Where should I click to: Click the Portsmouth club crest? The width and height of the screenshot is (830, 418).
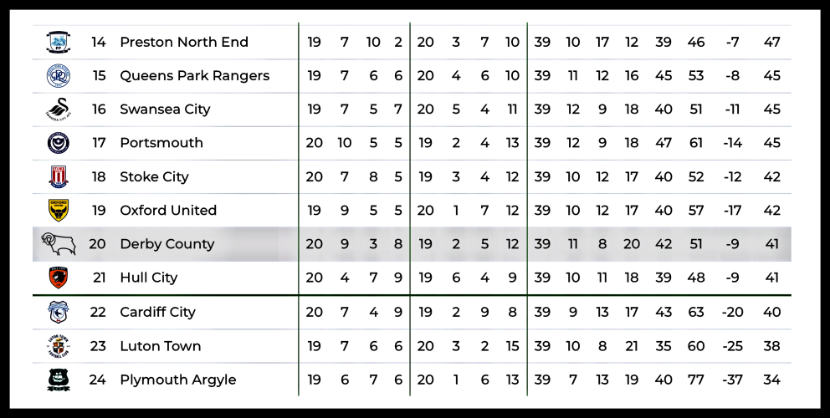58,143
